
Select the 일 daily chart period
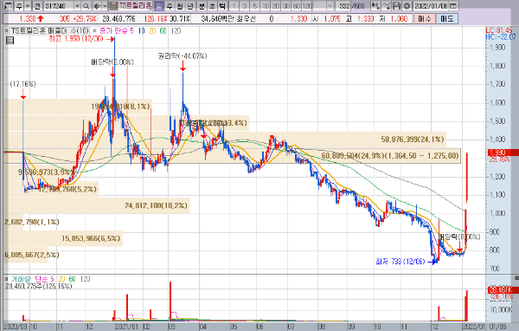(159, 6)
